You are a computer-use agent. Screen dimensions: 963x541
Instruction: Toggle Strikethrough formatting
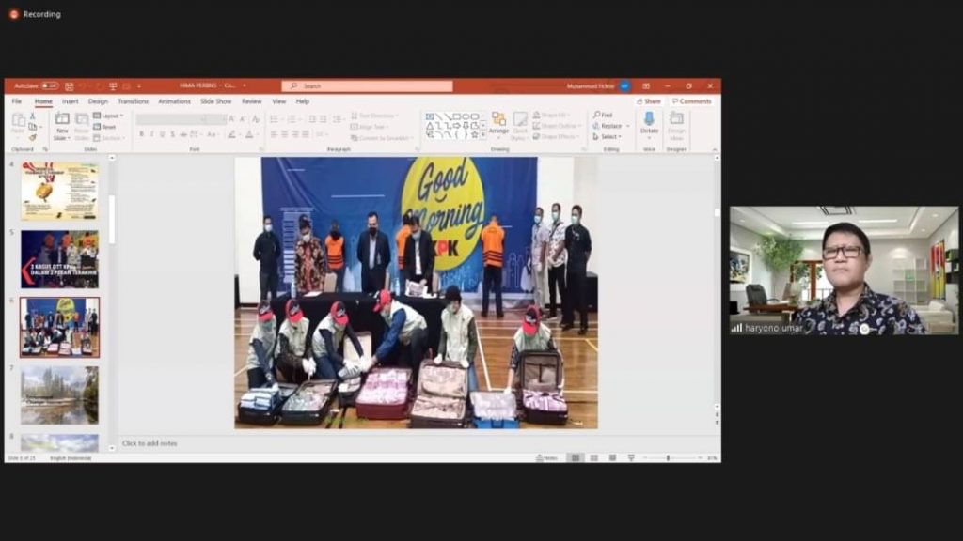pyautogui.click(x=183, y=134)
